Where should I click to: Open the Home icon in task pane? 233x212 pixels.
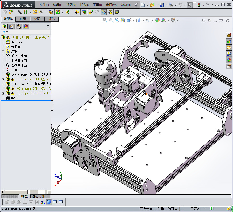(229, 35)
